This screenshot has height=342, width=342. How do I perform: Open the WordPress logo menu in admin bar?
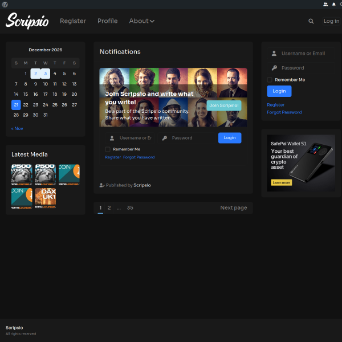(x=5, y=5)
